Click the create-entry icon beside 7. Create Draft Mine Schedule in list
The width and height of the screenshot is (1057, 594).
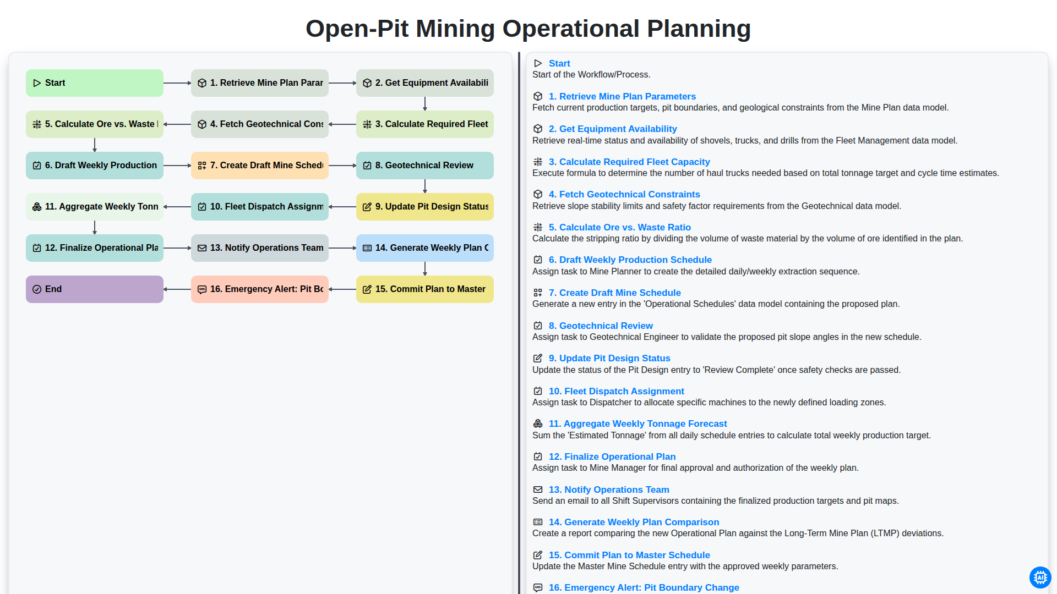(538, 293)
